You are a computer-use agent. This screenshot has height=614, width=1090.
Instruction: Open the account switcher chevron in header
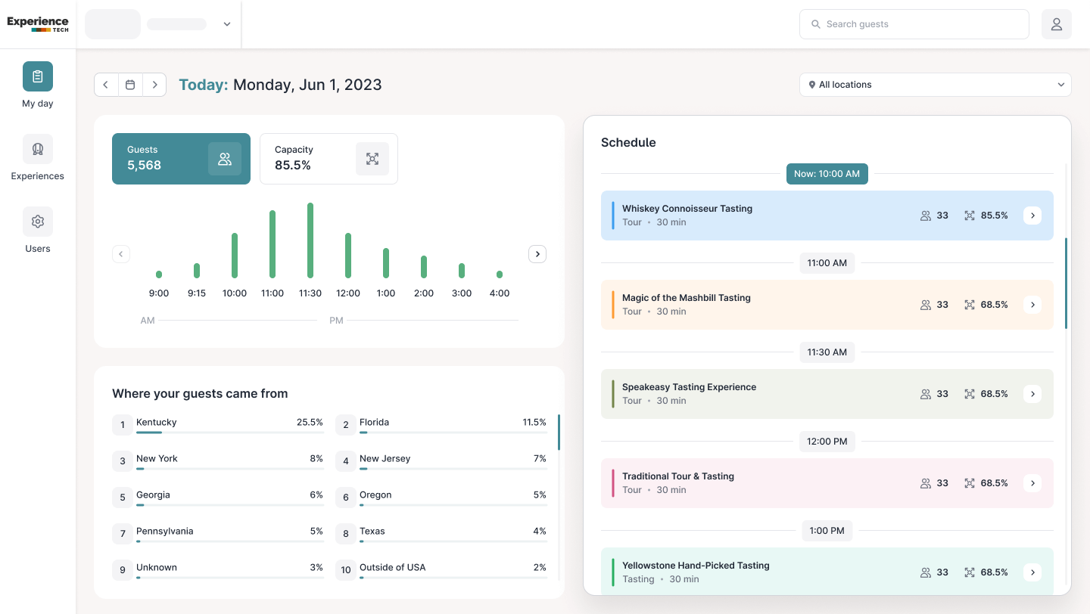226,24
